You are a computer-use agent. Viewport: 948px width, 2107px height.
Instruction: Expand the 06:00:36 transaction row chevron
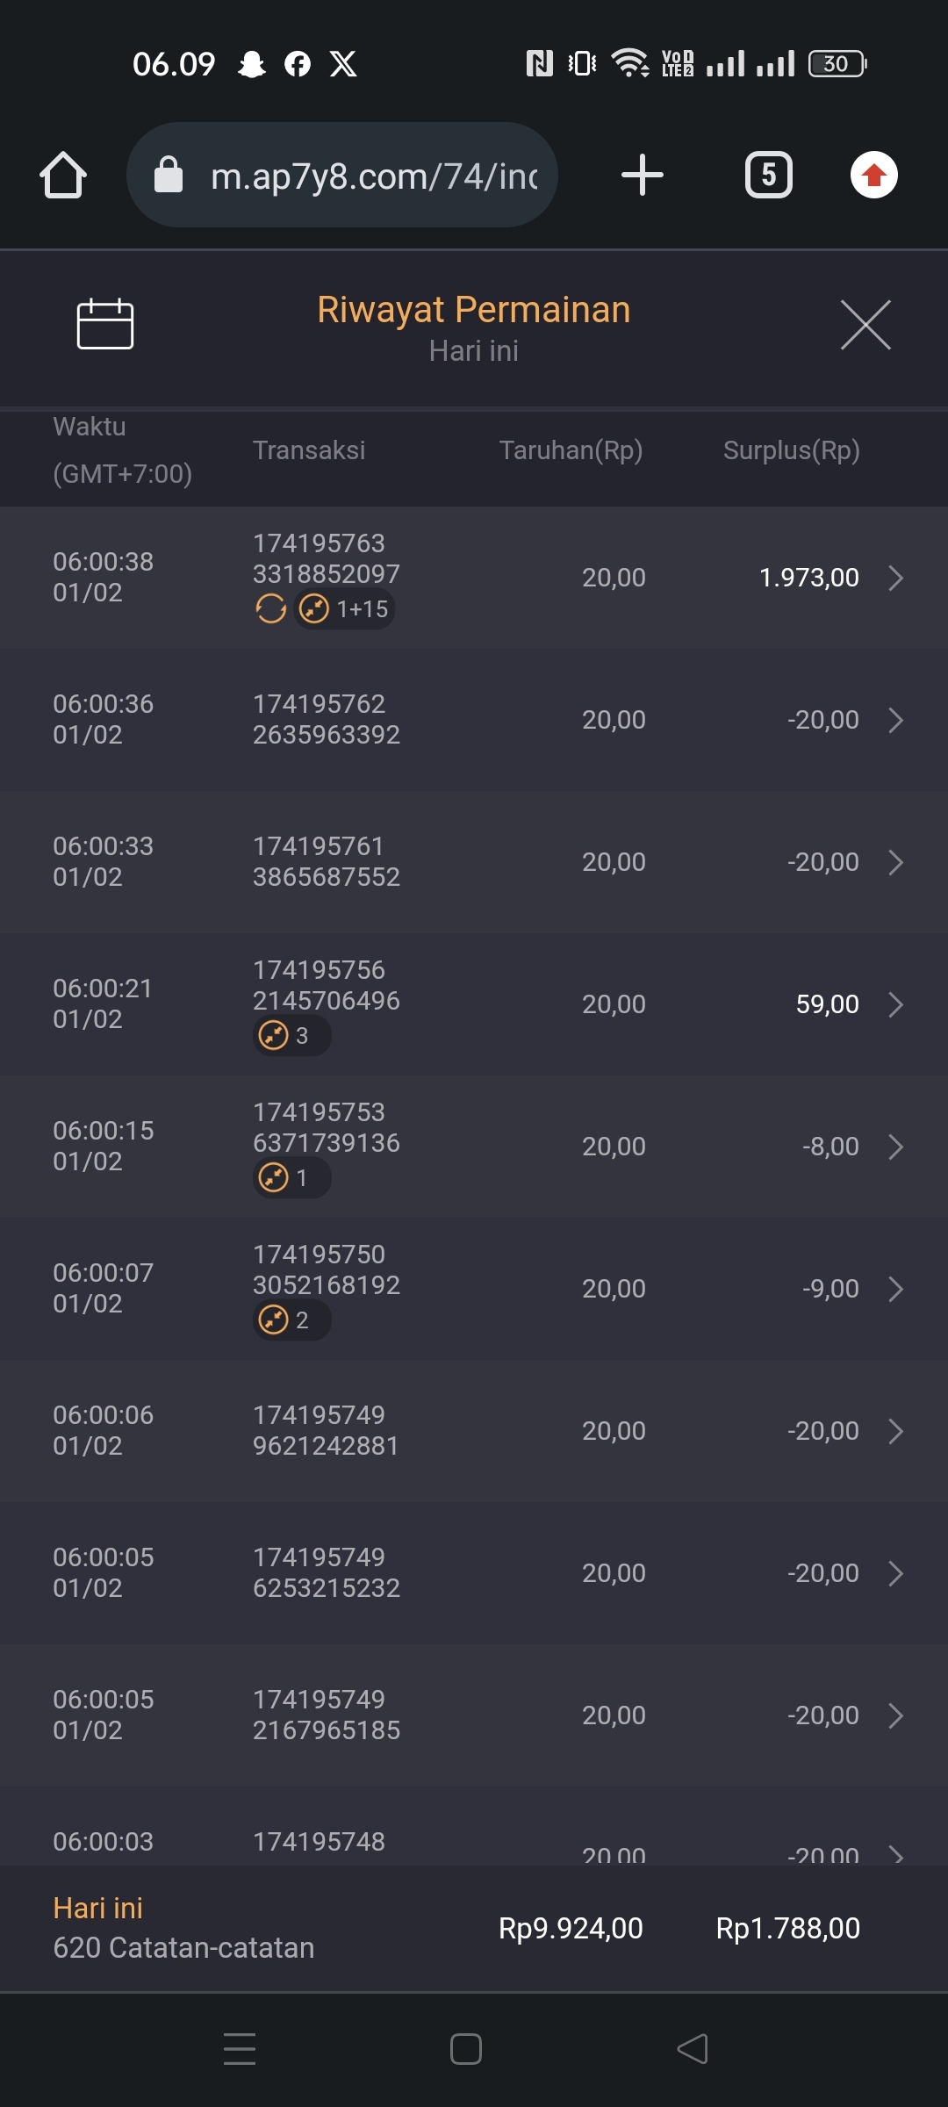coord(895,720)
